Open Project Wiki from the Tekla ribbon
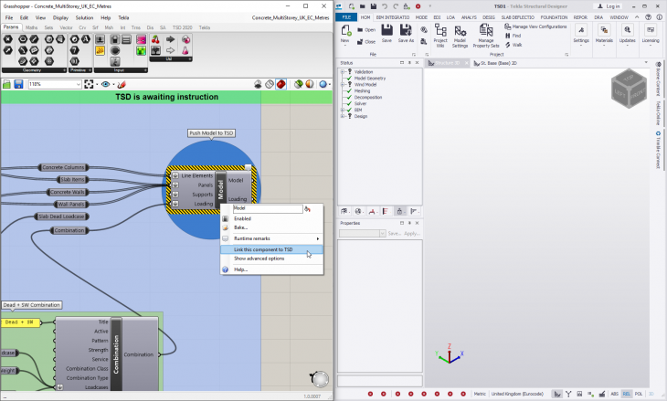The width and height of the screenshot is (667, 401). [x=440, y=36]
